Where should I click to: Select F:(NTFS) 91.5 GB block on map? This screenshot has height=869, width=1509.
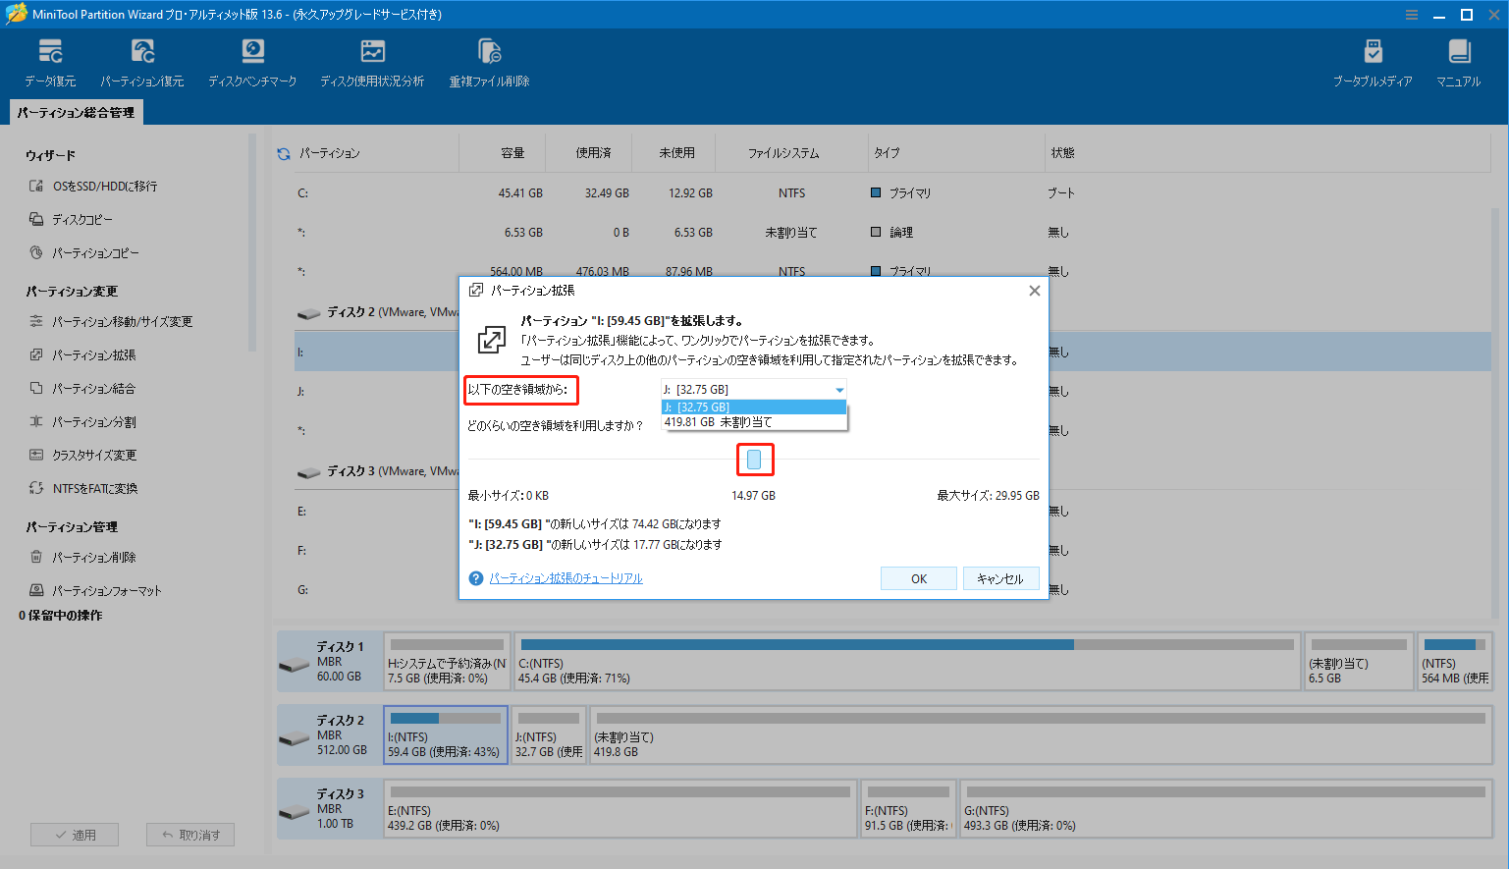pos(909,809)
